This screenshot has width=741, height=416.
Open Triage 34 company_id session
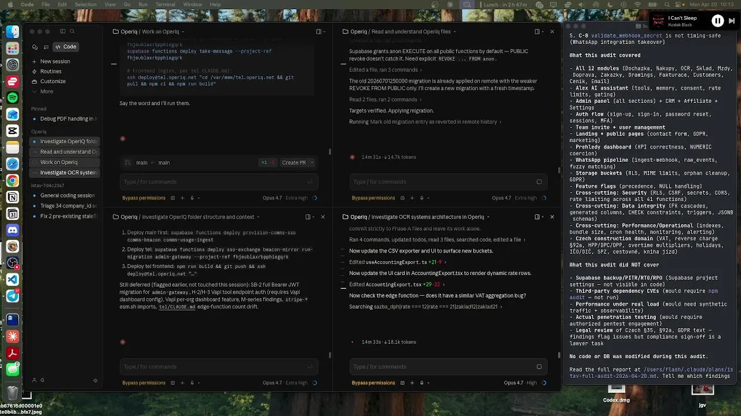[65, 206]
